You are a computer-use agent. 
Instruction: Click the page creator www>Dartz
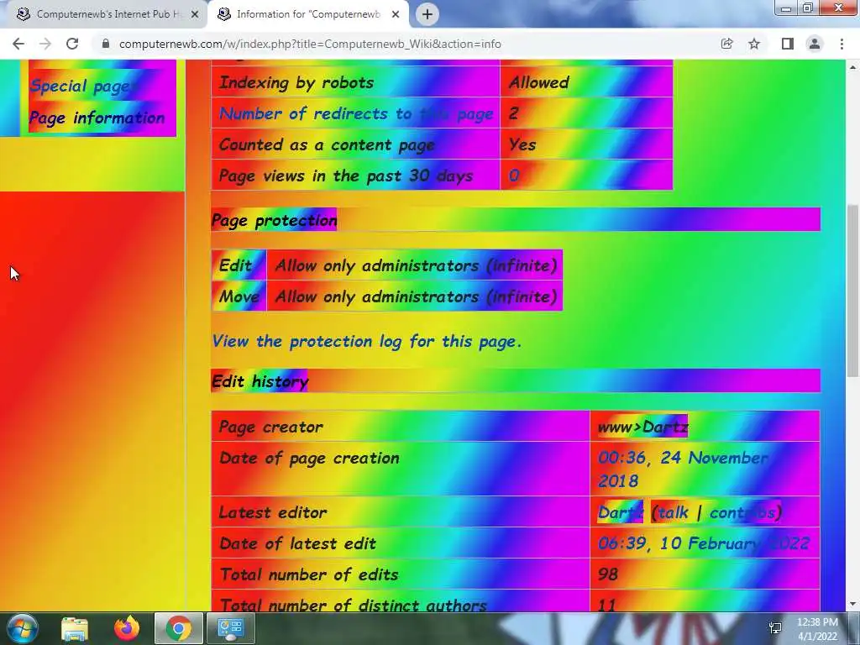point(642,427)
